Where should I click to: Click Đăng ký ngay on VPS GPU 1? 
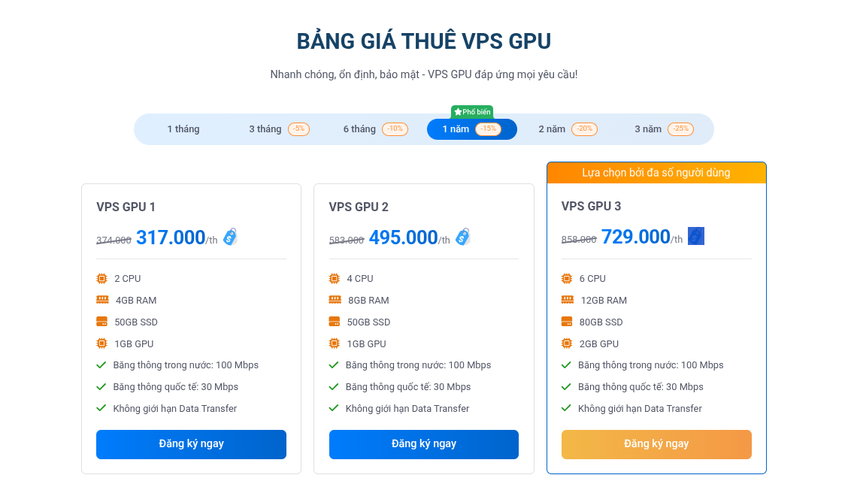191,444
